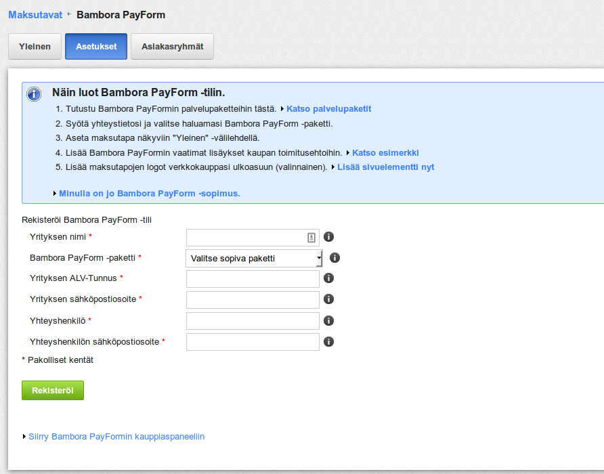The width and height of the screenshot is (604, 474).
Task: Click the heading Näin luot Bambora PayForm -tilin.
Action: (x=139, y=93)
